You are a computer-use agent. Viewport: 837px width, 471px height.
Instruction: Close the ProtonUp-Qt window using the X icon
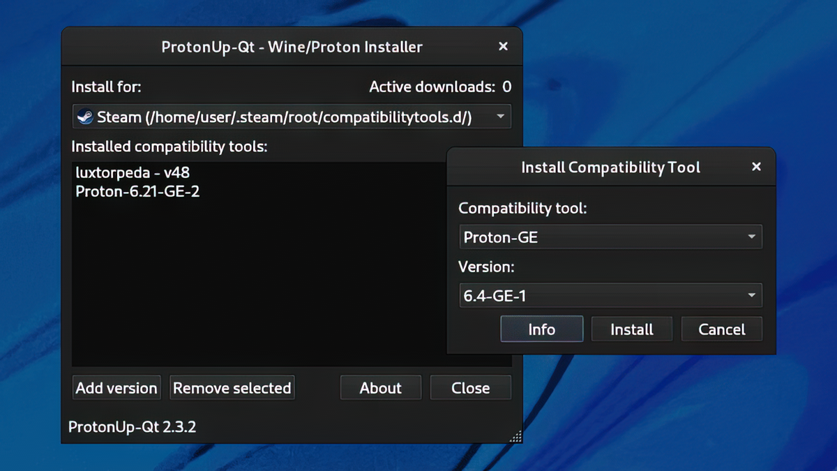tap(503, 47)
